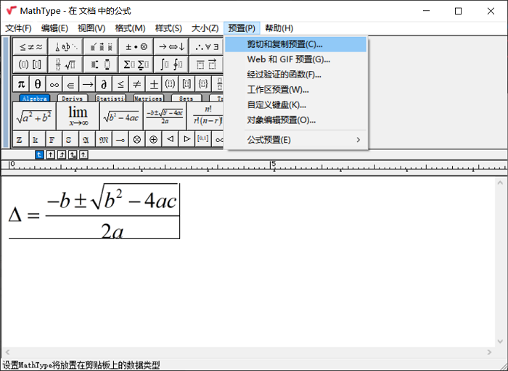Insert the limit x→∞ expression
The width and height of the screenshot is (508, 371).
[78, 116]
